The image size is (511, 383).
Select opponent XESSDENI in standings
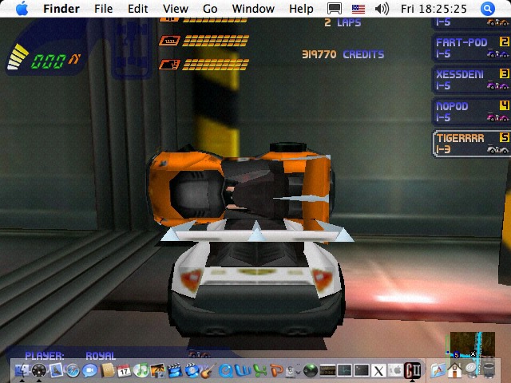pyautogui.click(x=471, y=80)
